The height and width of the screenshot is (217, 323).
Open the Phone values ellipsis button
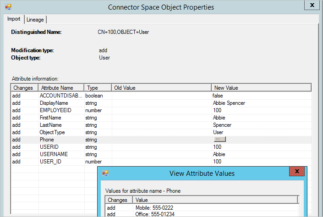[x=220, y=139]
